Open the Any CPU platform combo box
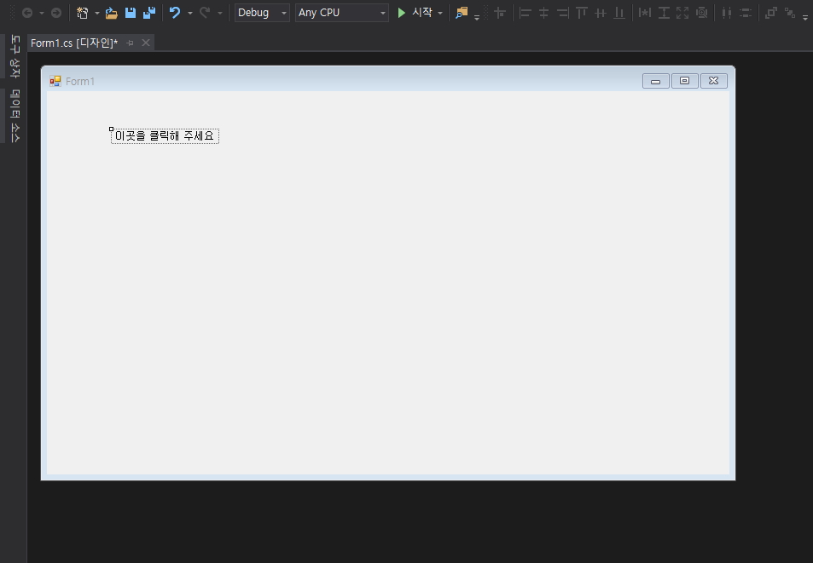813x563 pixels. click(x=342, y=13)
